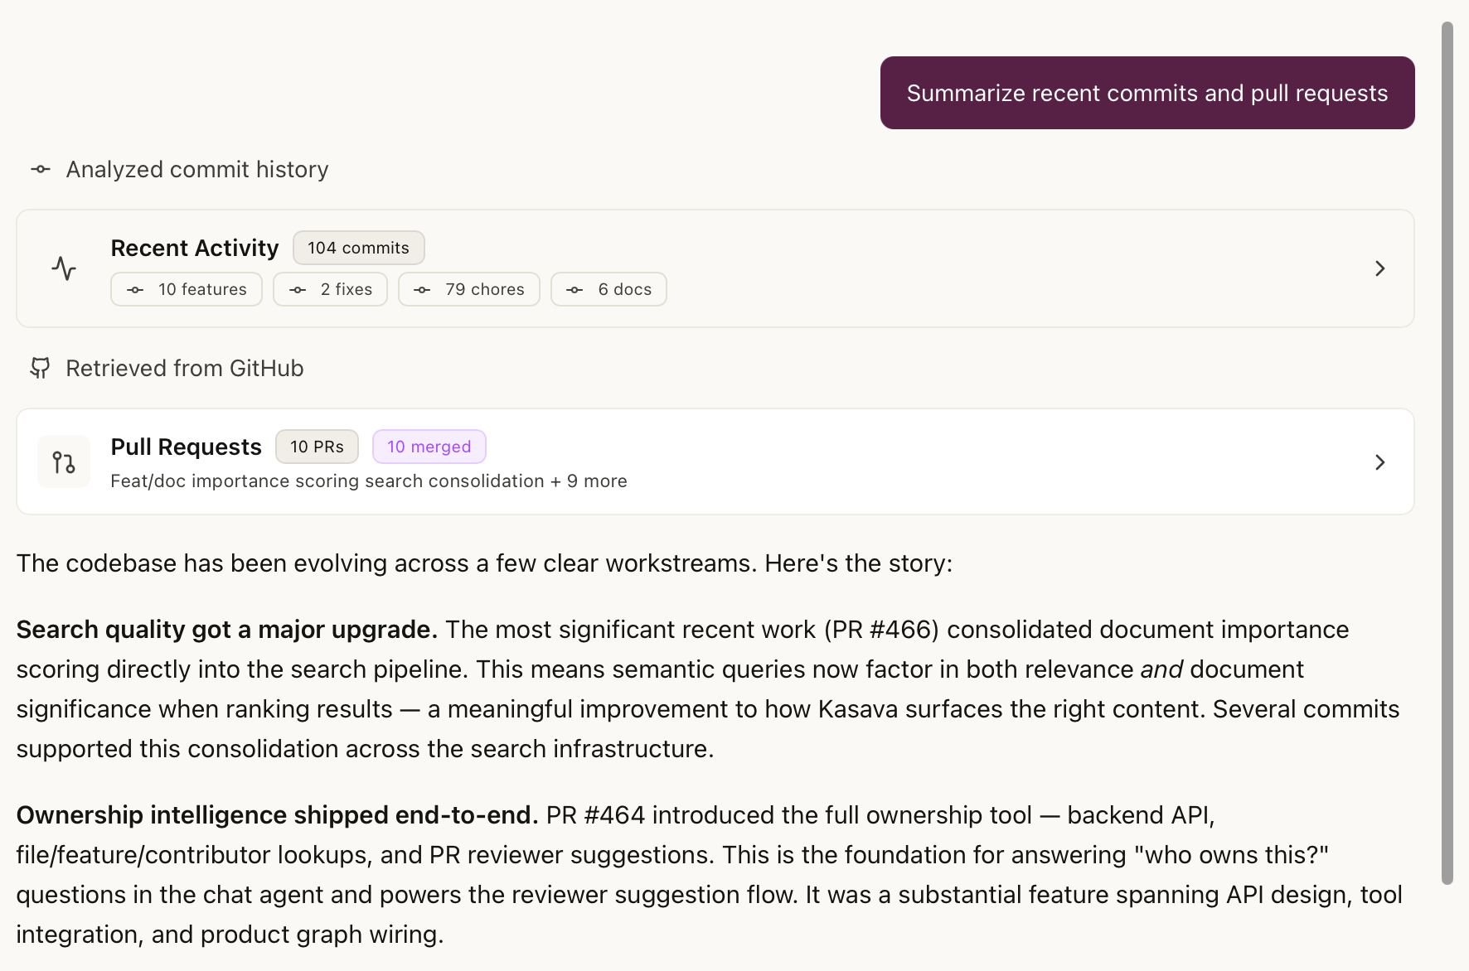Image resolution: width=1469 pixels, height=971 pixels.
Task: Toggle the 2 fixes filter badge
Action: click(x=330, y=289)
